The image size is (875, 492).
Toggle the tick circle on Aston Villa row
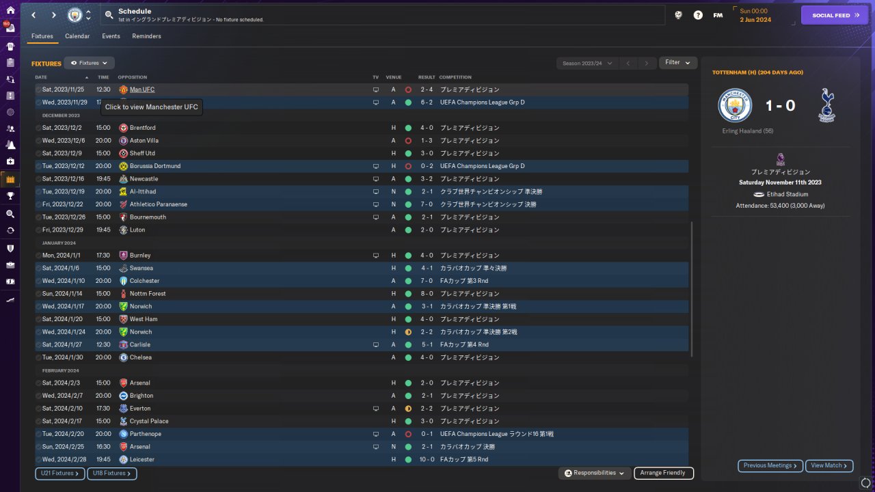pos(39,141)
